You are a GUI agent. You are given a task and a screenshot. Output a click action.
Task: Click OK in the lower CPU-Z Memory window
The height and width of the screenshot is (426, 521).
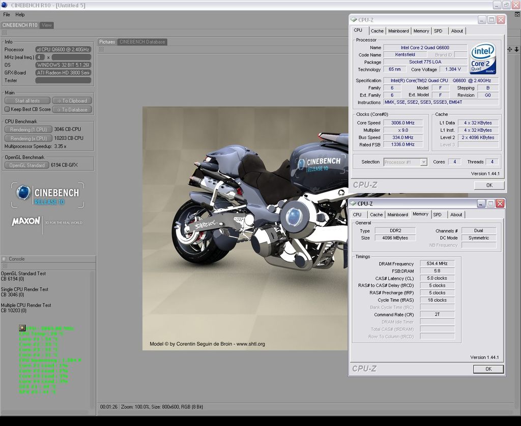coord(488,369)
